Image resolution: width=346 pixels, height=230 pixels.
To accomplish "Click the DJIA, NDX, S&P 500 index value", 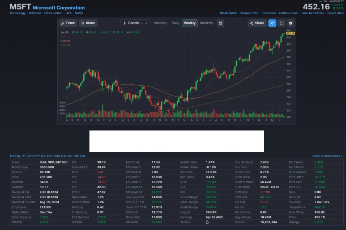I will click(53, 162).
